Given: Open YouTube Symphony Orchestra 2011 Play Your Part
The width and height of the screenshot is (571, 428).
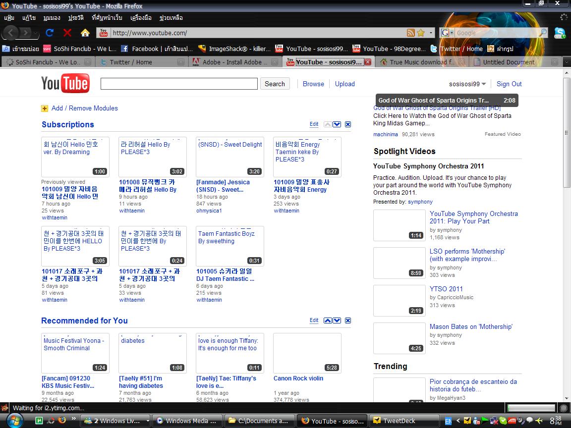Looking at the screenshot, I should click(x=473, y=217).
